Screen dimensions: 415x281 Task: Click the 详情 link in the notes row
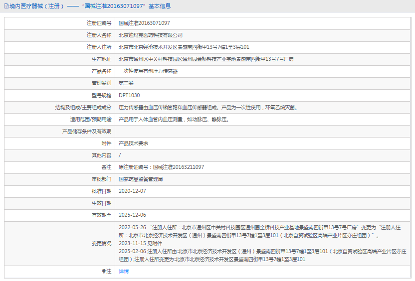point(124,271)
